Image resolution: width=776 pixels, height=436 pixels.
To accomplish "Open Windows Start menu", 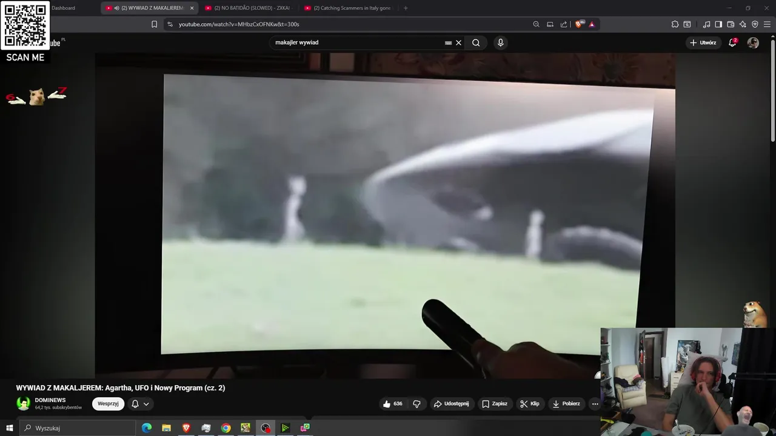I will point(9,428).
